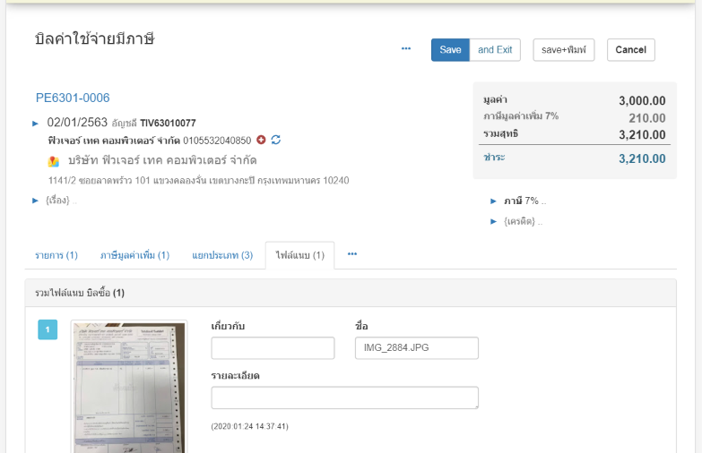Open the map icon next to company name
Screen dimensions: 702x453
coord(54,161)
